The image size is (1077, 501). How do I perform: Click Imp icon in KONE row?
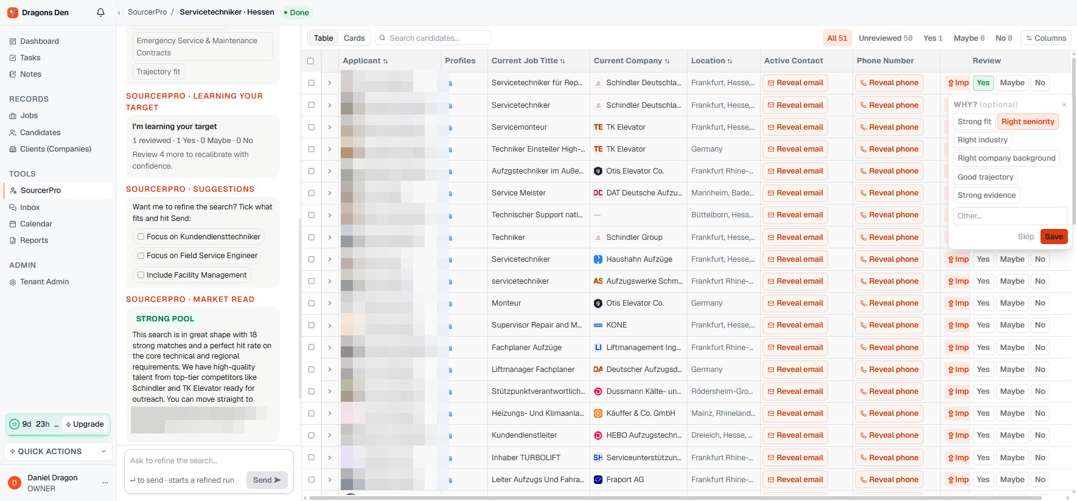[958, 325]
